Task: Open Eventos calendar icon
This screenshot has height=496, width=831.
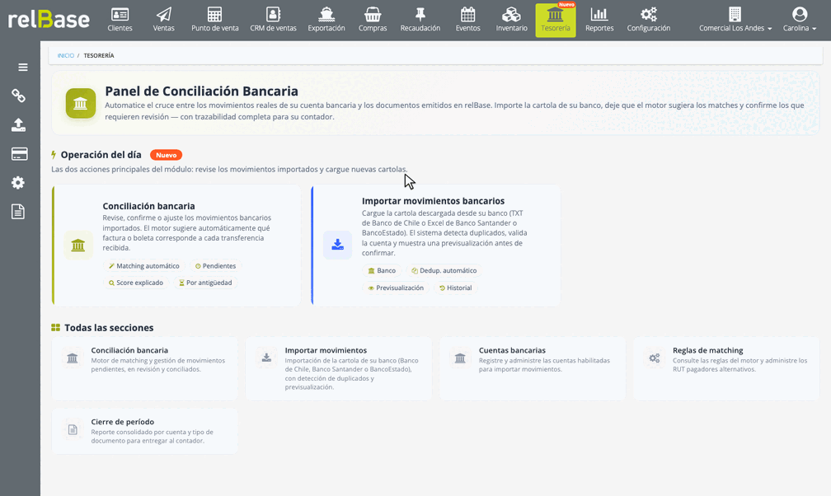Action: [x=468, y=14]
